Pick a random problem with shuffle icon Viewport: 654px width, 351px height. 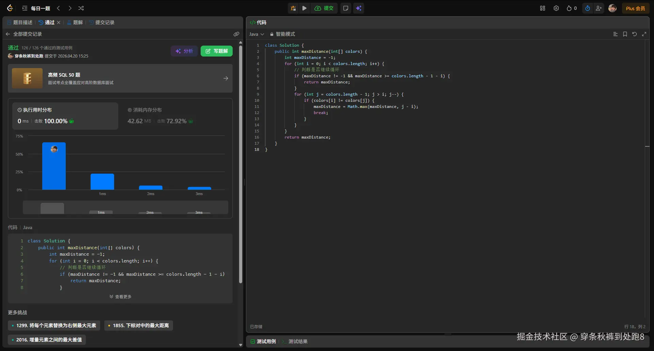(x=81, y=8)
